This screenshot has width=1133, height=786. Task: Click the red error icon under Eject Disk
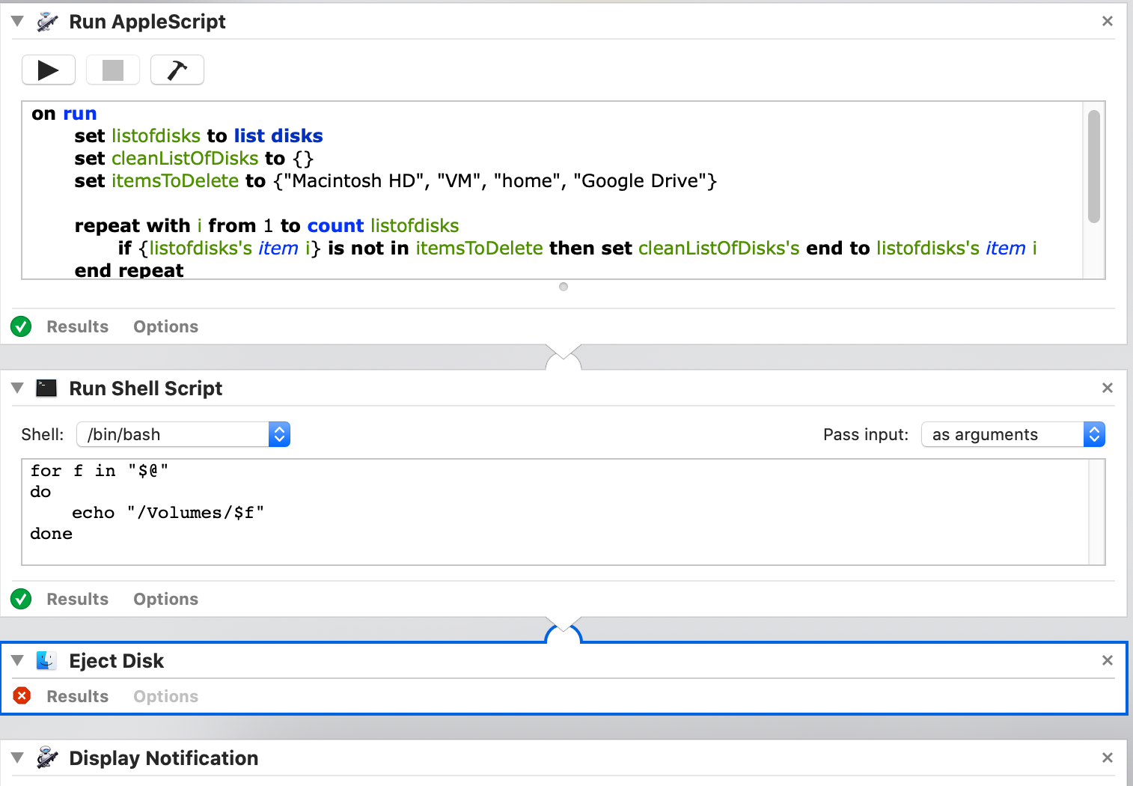tap(22, 695)
